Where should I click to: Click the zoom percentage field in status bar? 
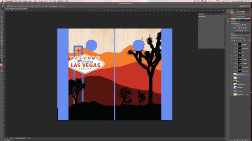tap(7, 138)
